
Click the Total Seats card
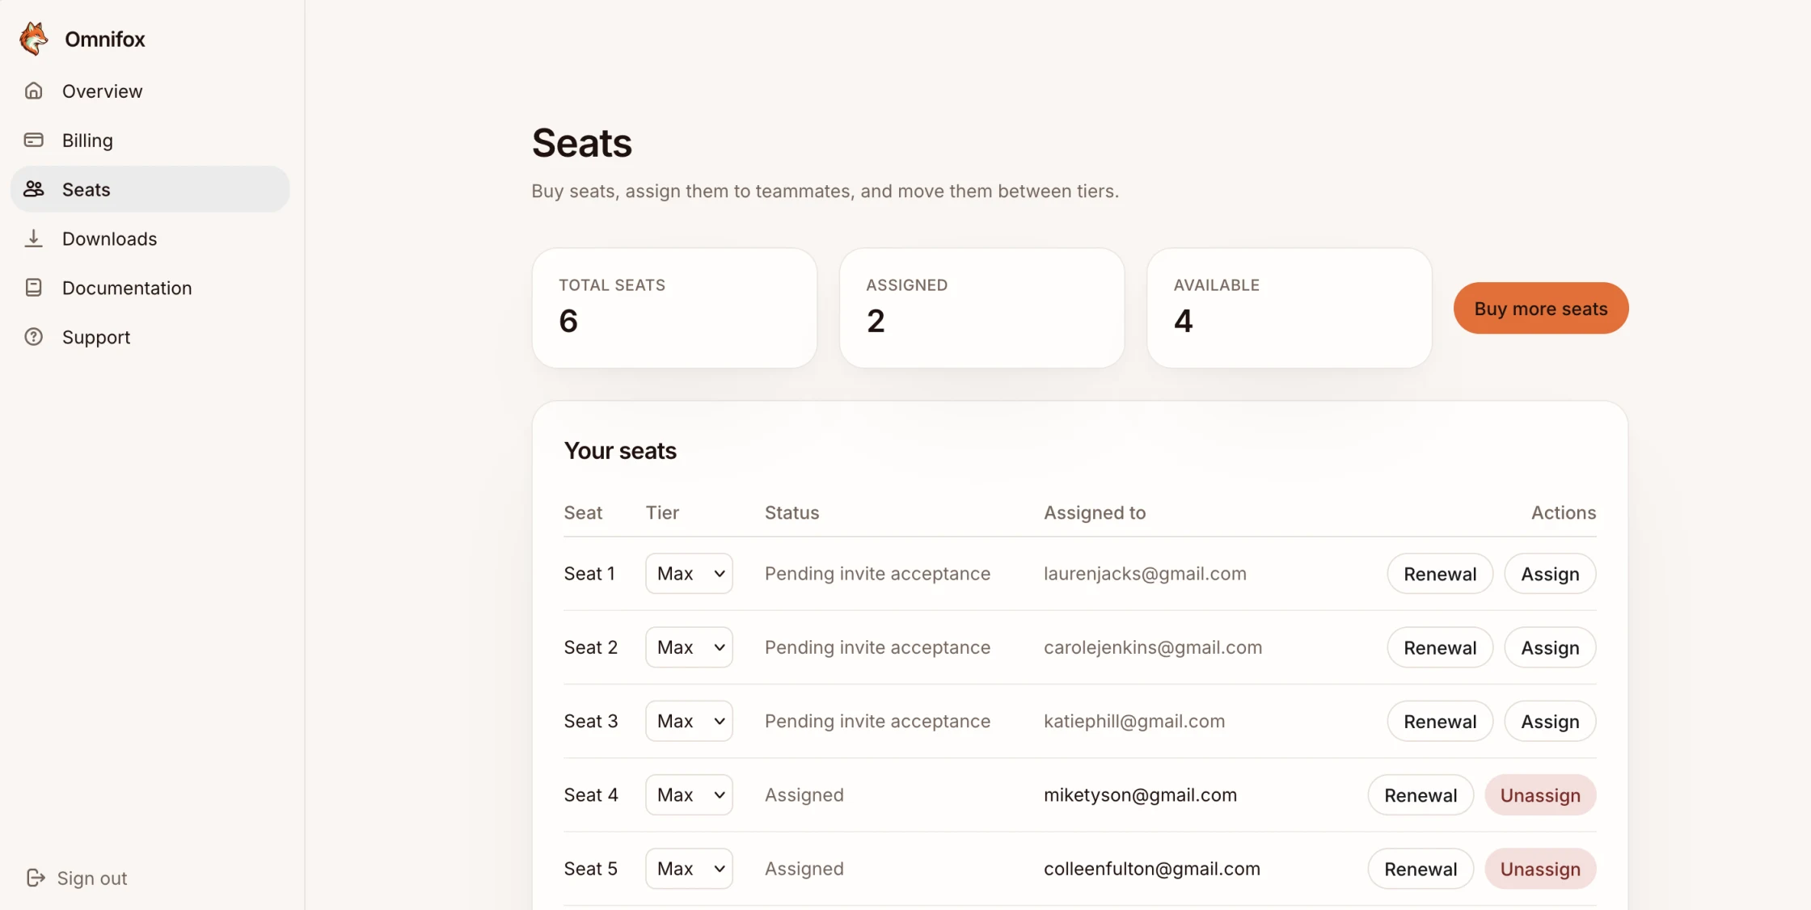pos(674,308)
